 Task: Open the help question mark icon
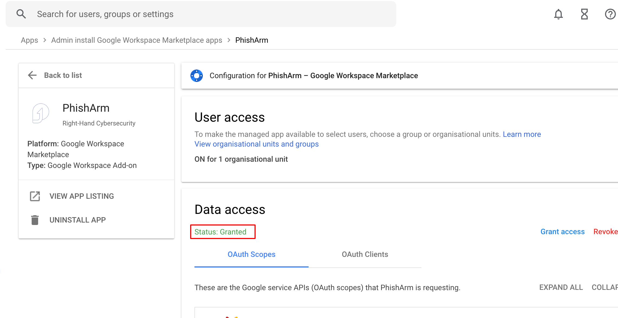pyautogui.click(x=610, y=14)
